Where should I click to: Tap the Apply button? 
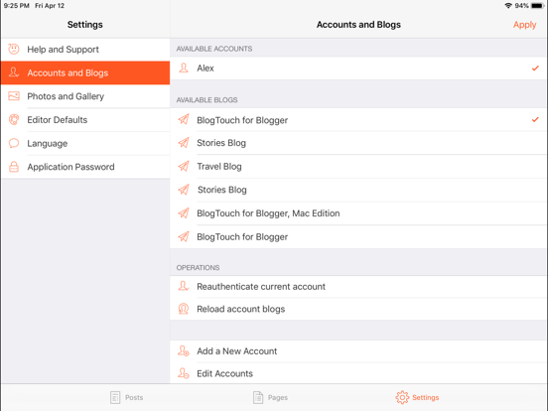[x=524, y=25]
